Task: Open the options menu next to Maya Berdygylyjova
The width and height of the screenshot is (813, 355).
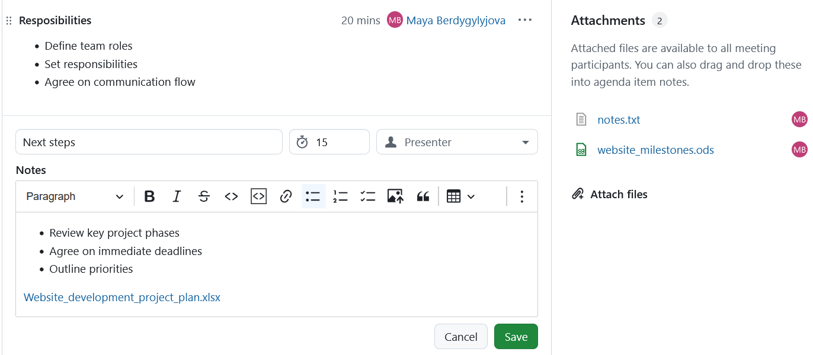Action: 525,20
